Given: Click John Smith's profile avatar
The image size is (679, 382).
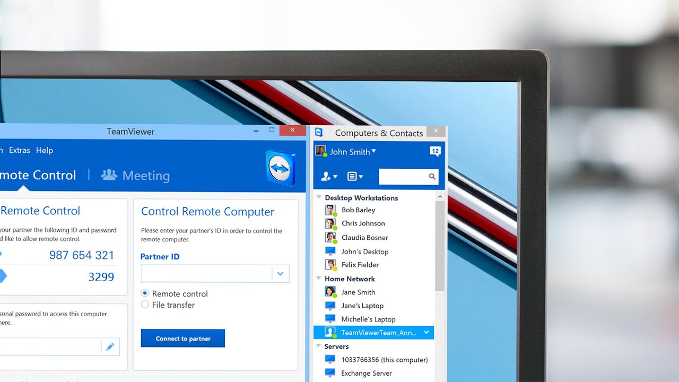Looking at the screenshot, I should pyautogui.click(x=321, y=151).
